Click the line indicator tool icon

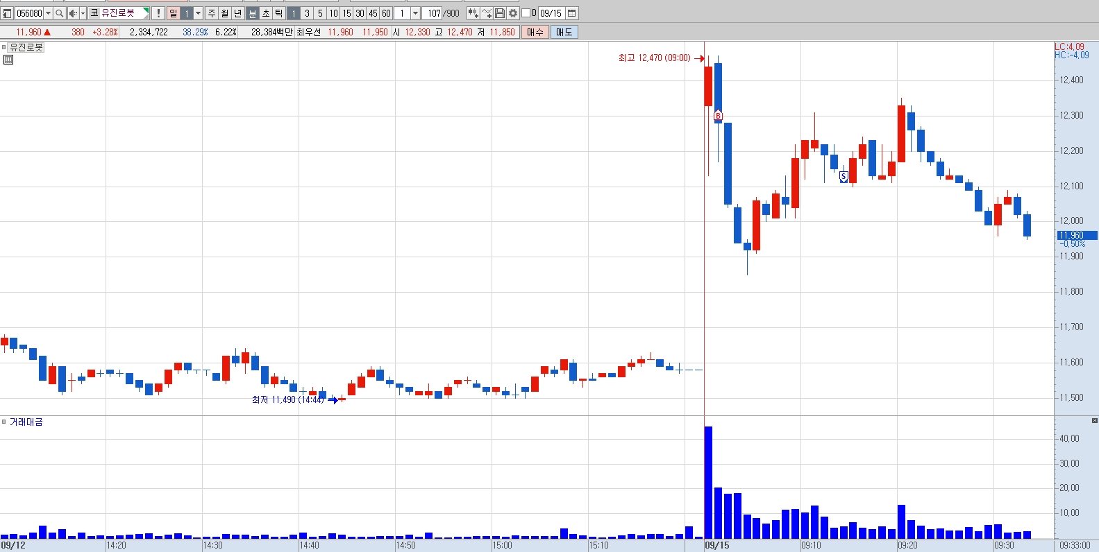pyautogui.click(x=487, y=13)
